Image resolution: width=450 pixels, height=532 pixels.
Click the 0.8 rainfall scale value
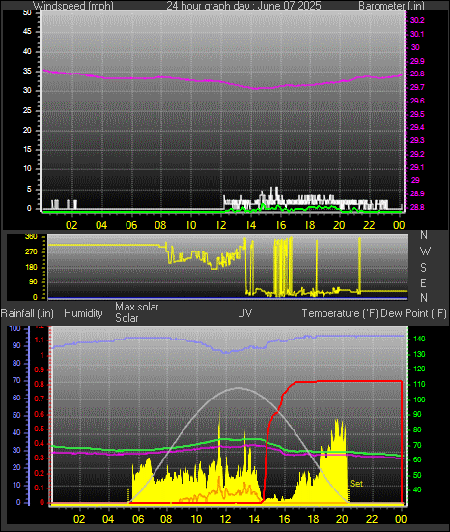[40, 384]
